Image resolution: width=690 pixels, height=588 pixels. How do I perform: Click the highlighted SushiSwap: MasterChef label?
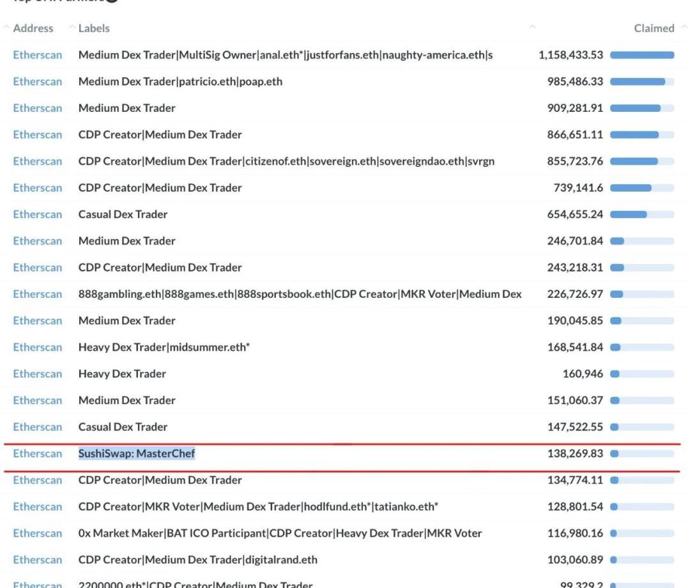pos(136,453)
